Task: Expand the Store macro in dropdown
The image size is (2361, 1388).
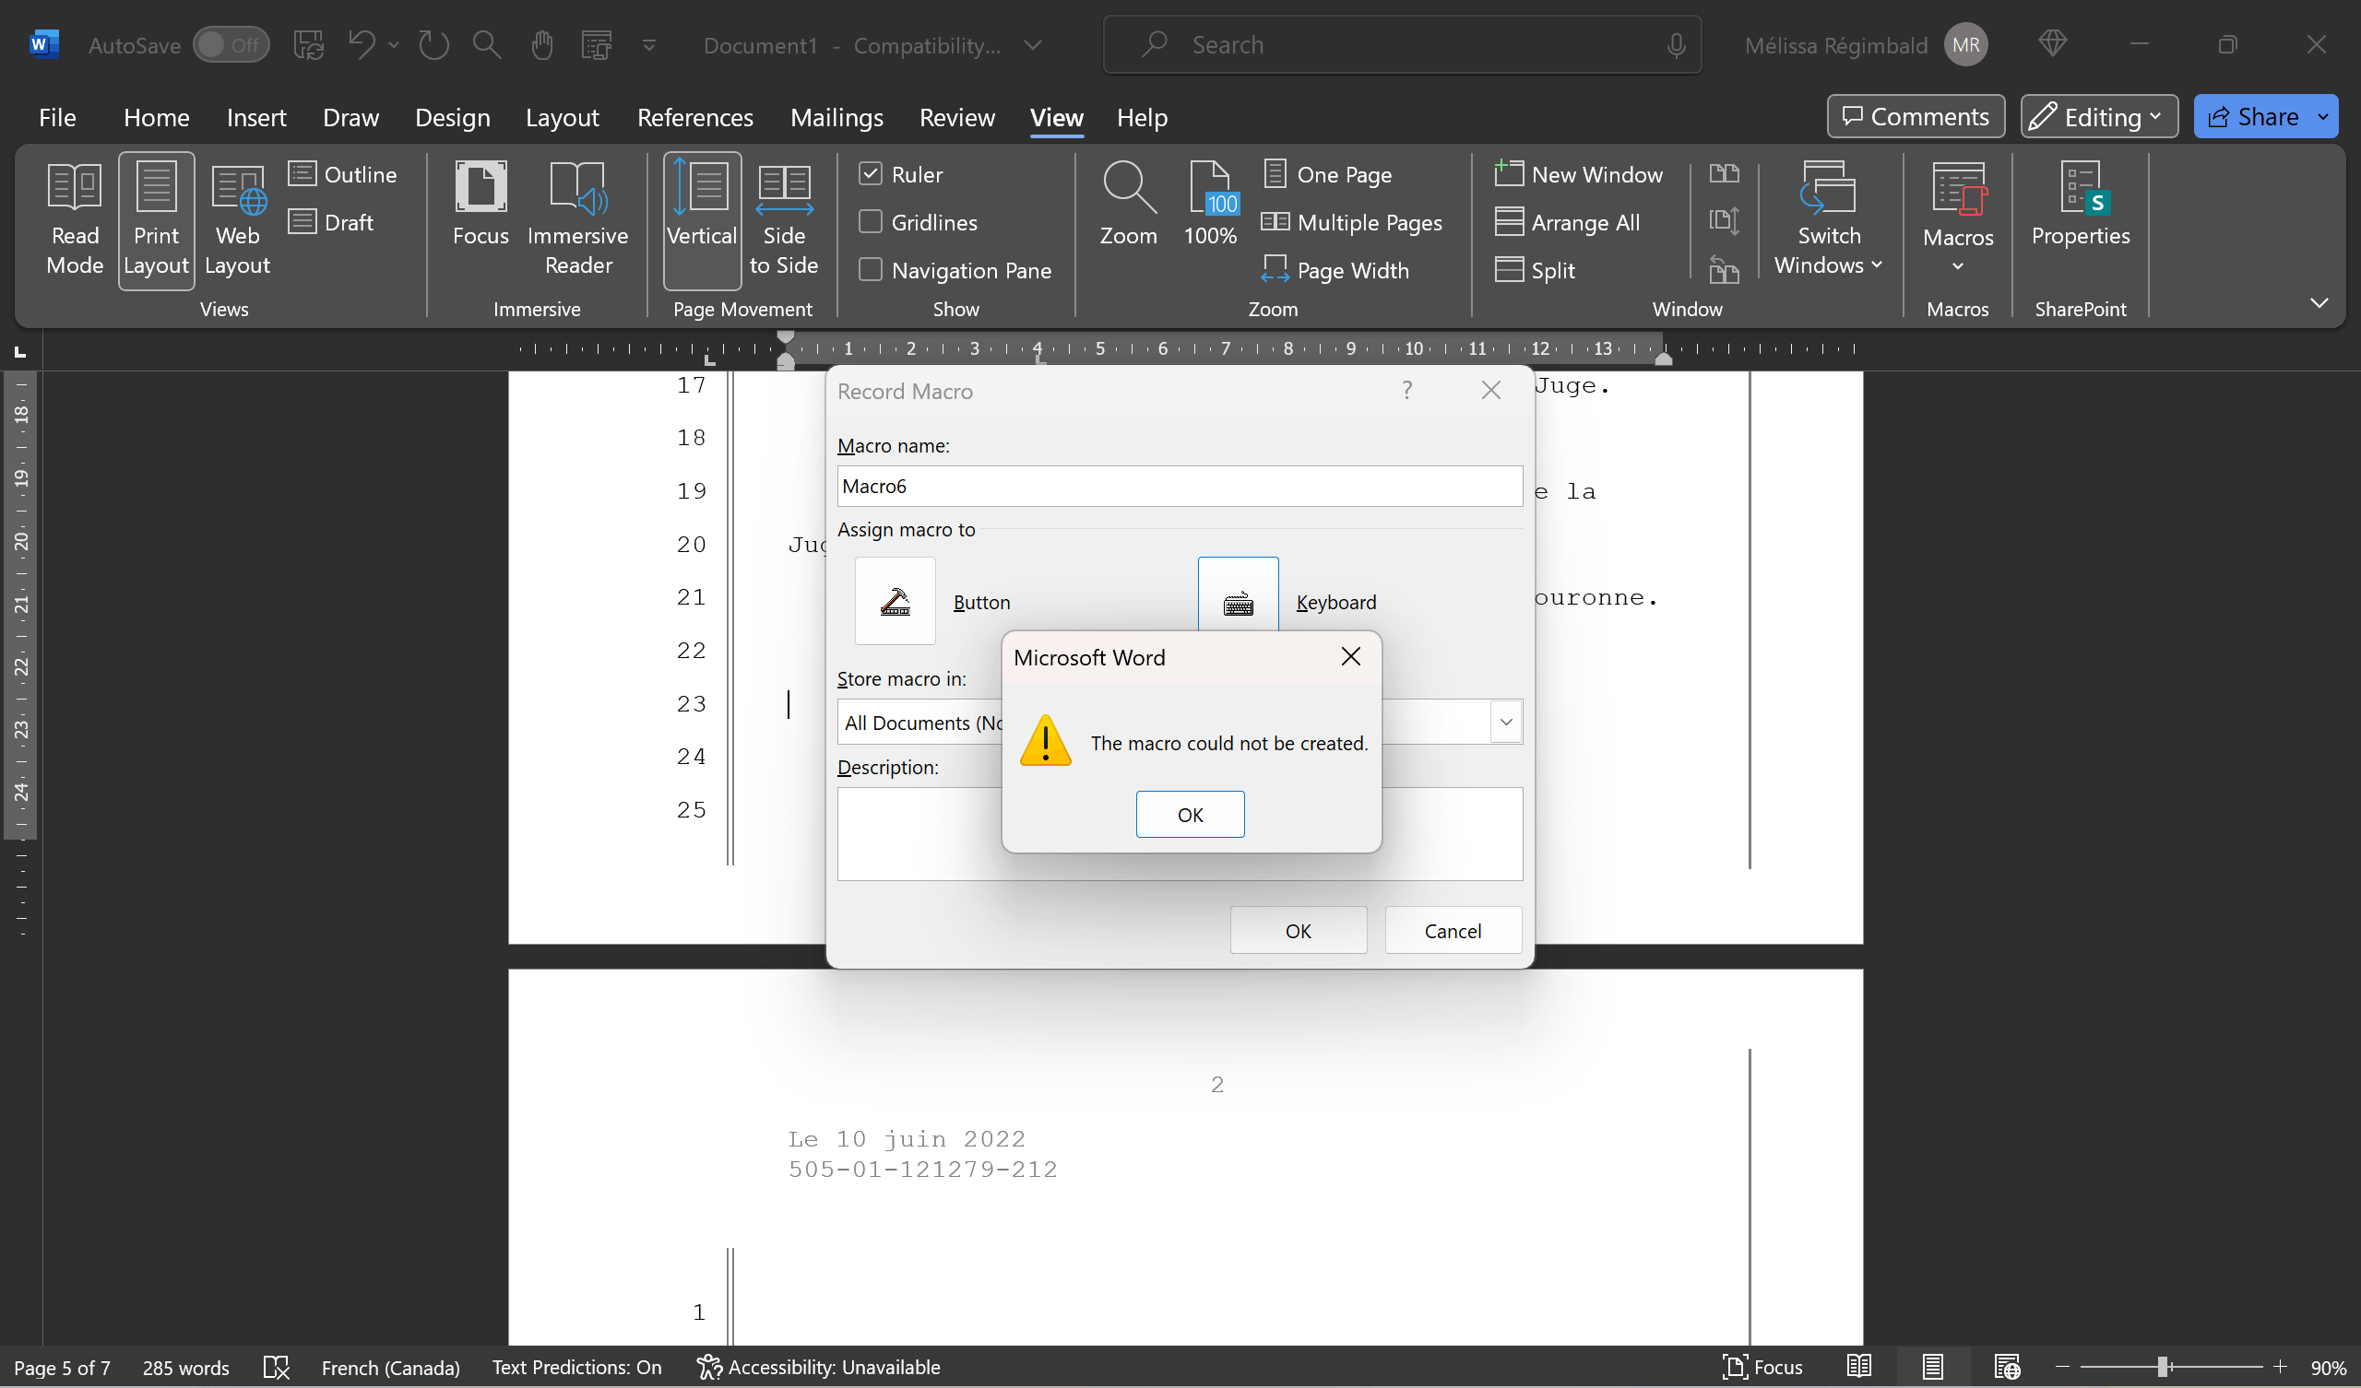Action: tap(1506, 722)
